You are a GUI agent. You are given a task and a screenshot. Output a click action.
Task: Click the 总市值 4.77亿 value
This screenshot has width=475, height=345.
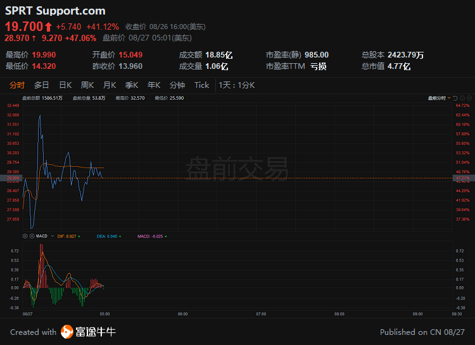(399, 66)
